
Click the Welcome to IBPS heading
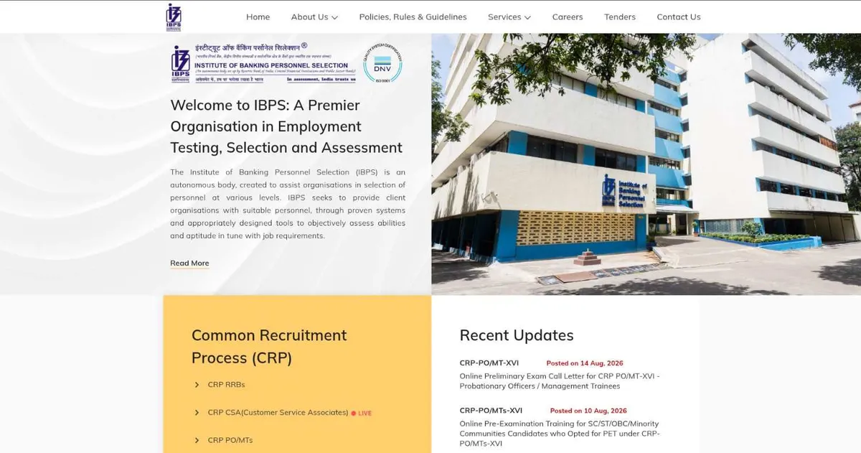pyautogui.click(x=286, y=126)
